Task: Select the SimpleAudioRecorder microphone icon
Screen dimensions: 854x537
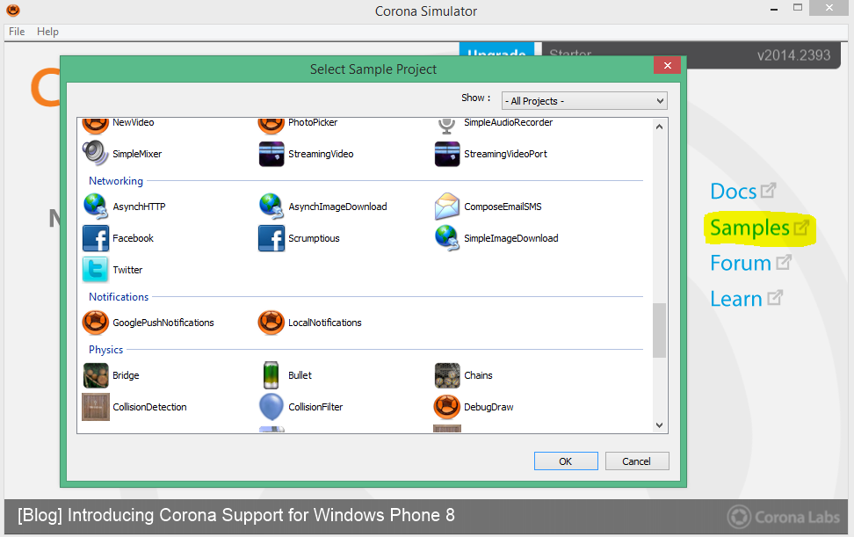Action: [x=446, y=126]
